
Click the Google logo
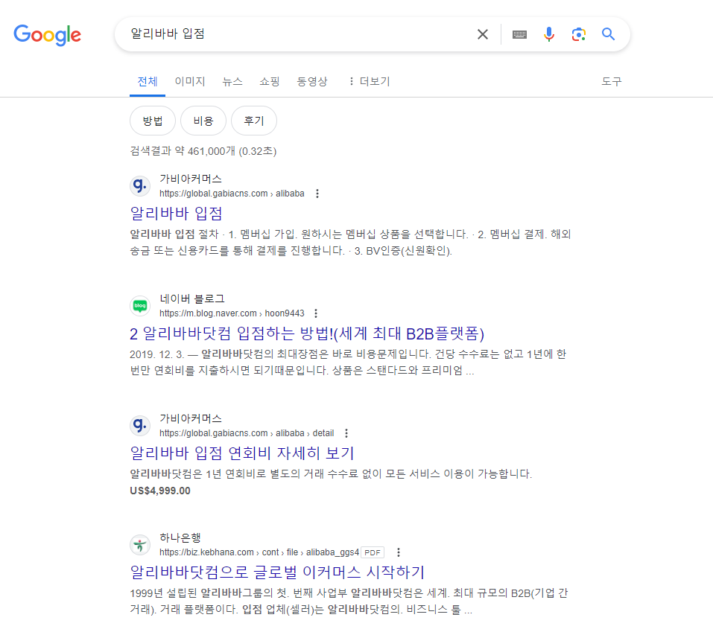[47, 35]
